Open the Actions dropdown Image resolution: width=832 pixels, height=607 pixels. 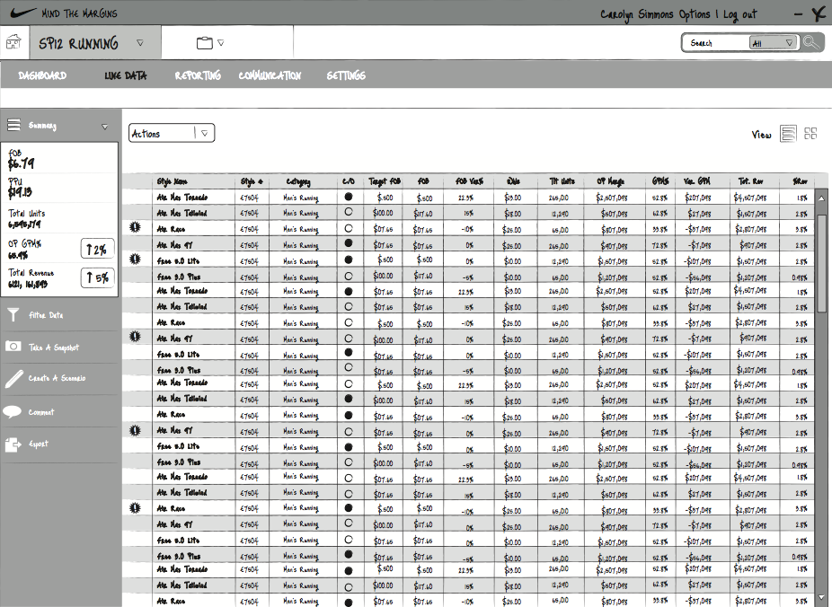tap(172, 133)
